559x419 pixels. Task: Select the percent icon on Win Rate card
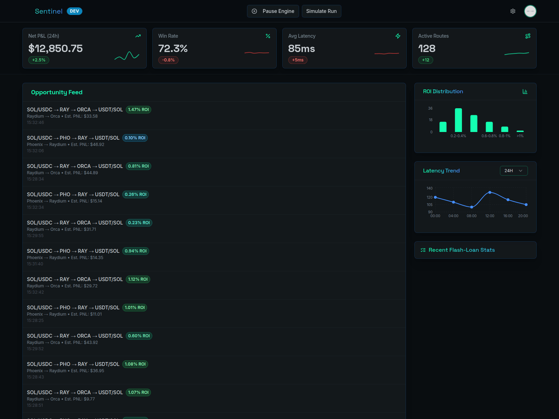coord(268,36)
